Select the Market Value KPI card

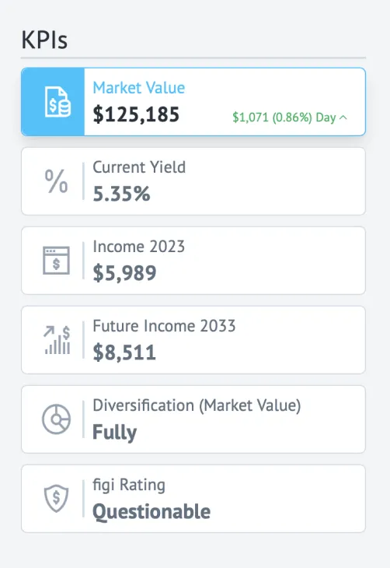193,102
